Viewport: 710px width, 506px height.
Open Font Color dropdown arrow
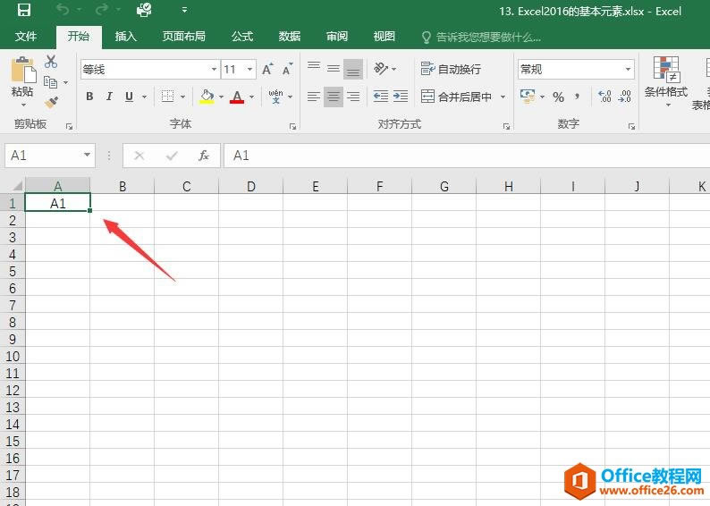point(251,97)
